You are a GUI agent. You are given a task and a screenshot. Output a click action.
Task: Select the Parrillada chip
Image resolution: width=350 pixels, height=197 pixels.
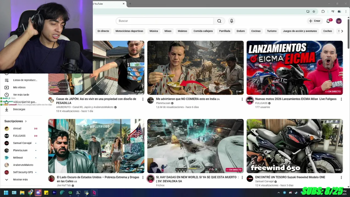[224, 31]
